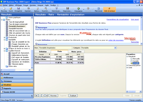Select Cumulée periodicity radio button
Viewport: 143px width, 102px height.
[131, 61]
